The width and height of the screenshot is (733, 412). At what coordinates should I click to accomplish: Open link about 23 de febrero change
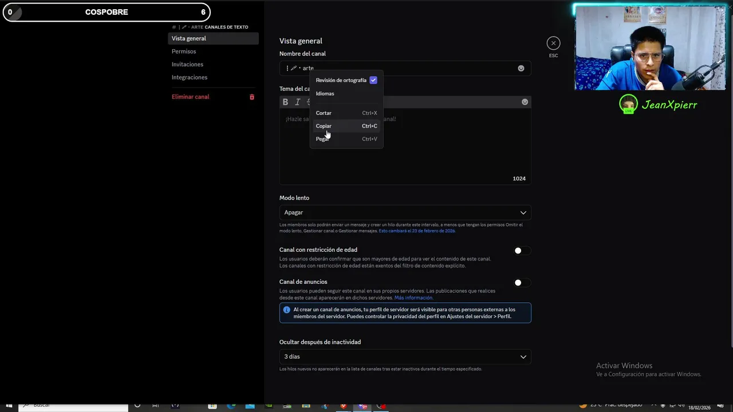(x=417, y=231)
